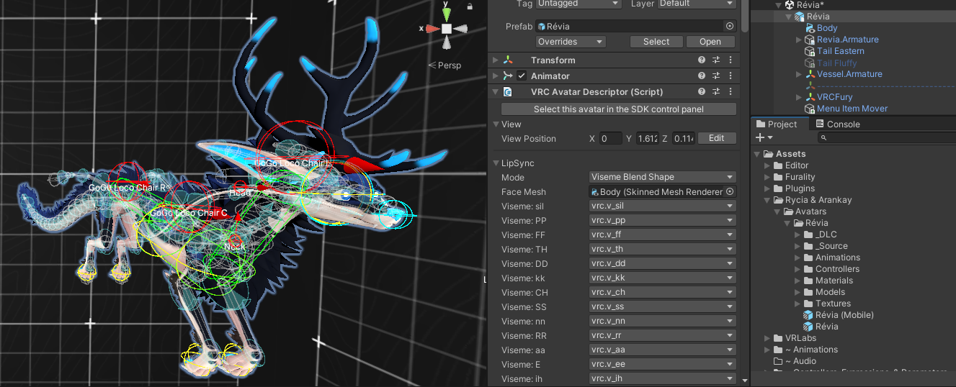
Task: Click the Face Mesh object picker icon
Action: [730, 192]
